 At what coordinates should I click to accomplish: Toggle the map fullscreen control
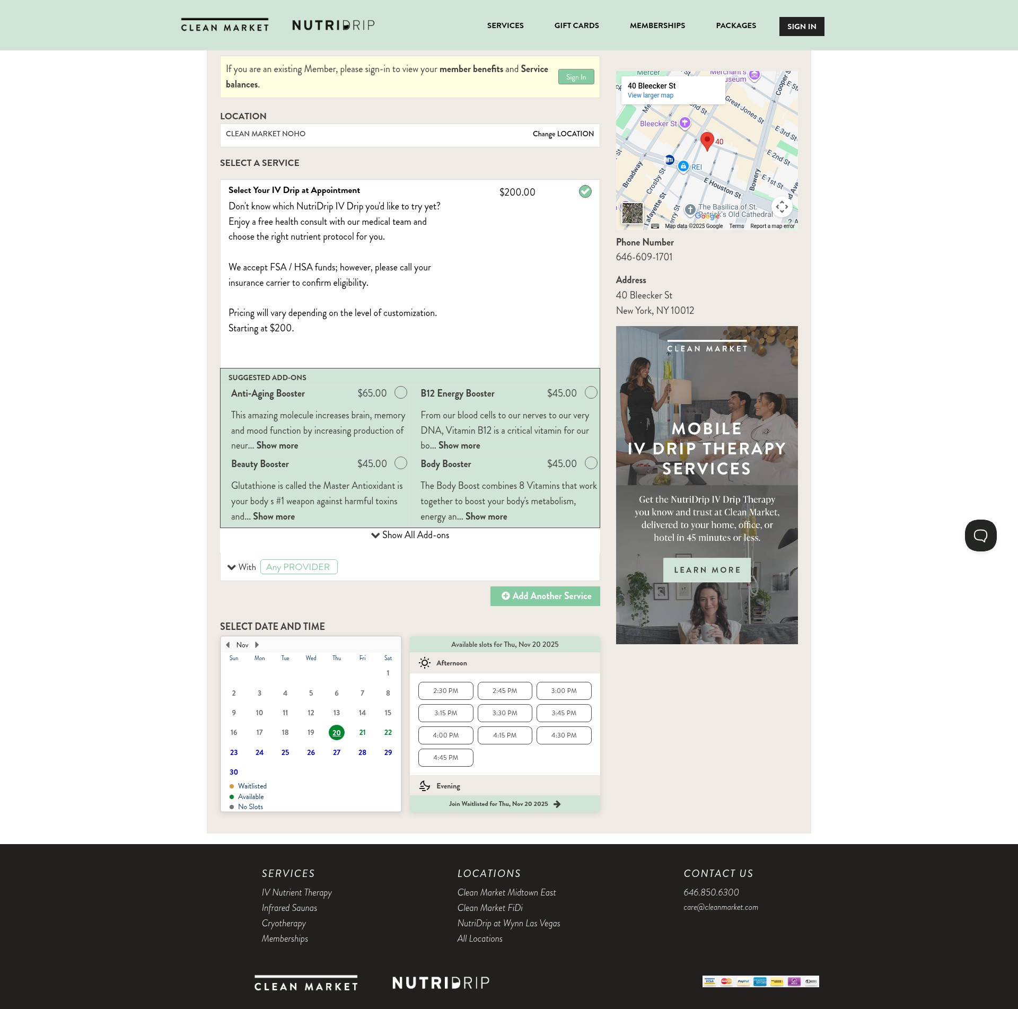(782, 207)
